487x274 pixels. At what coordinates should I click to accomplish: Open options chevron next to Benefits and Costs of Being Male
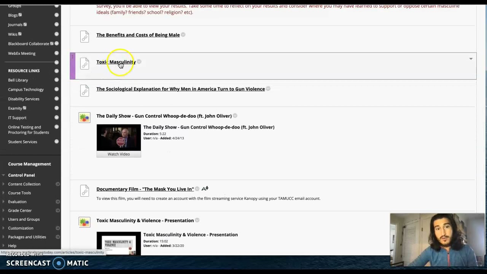point(183,35)
